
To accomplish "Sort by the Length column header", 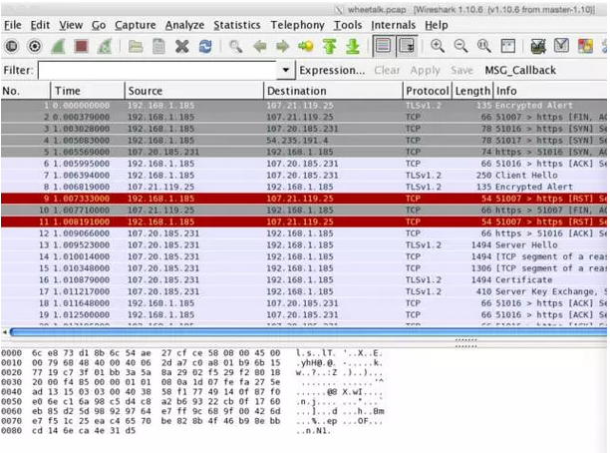I will [x=472, y=91].
